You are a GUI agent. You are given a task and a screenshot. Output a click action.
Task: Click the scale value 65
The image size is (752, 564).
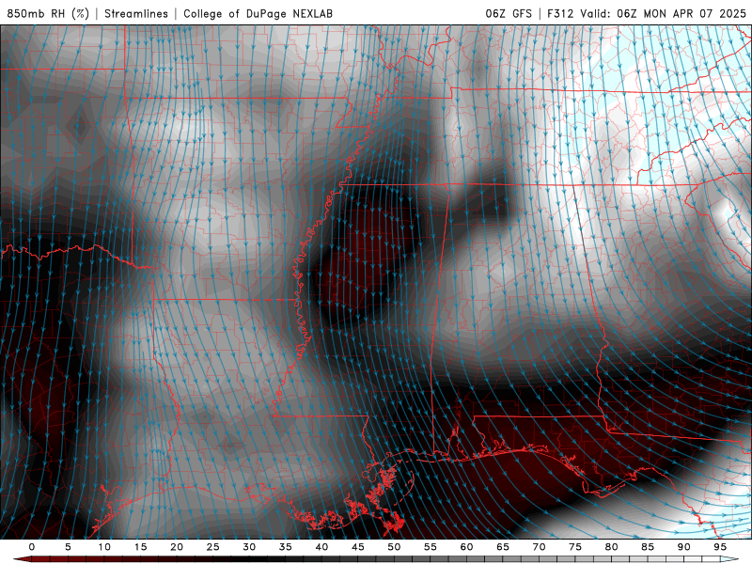(503, 547)
